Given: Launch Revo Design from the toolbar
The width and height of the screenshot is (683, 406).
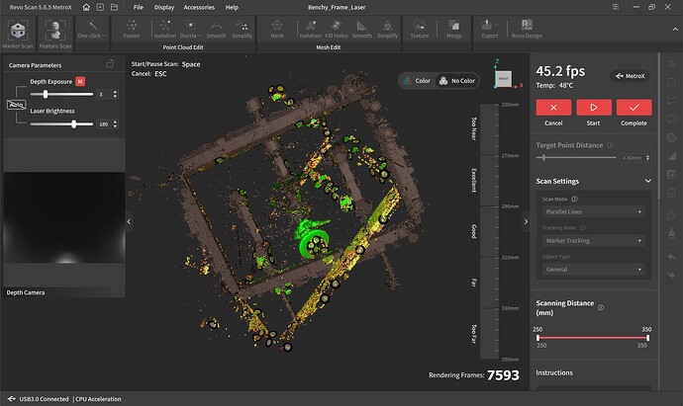Looking at the screenshot, I should coord(527,29).
